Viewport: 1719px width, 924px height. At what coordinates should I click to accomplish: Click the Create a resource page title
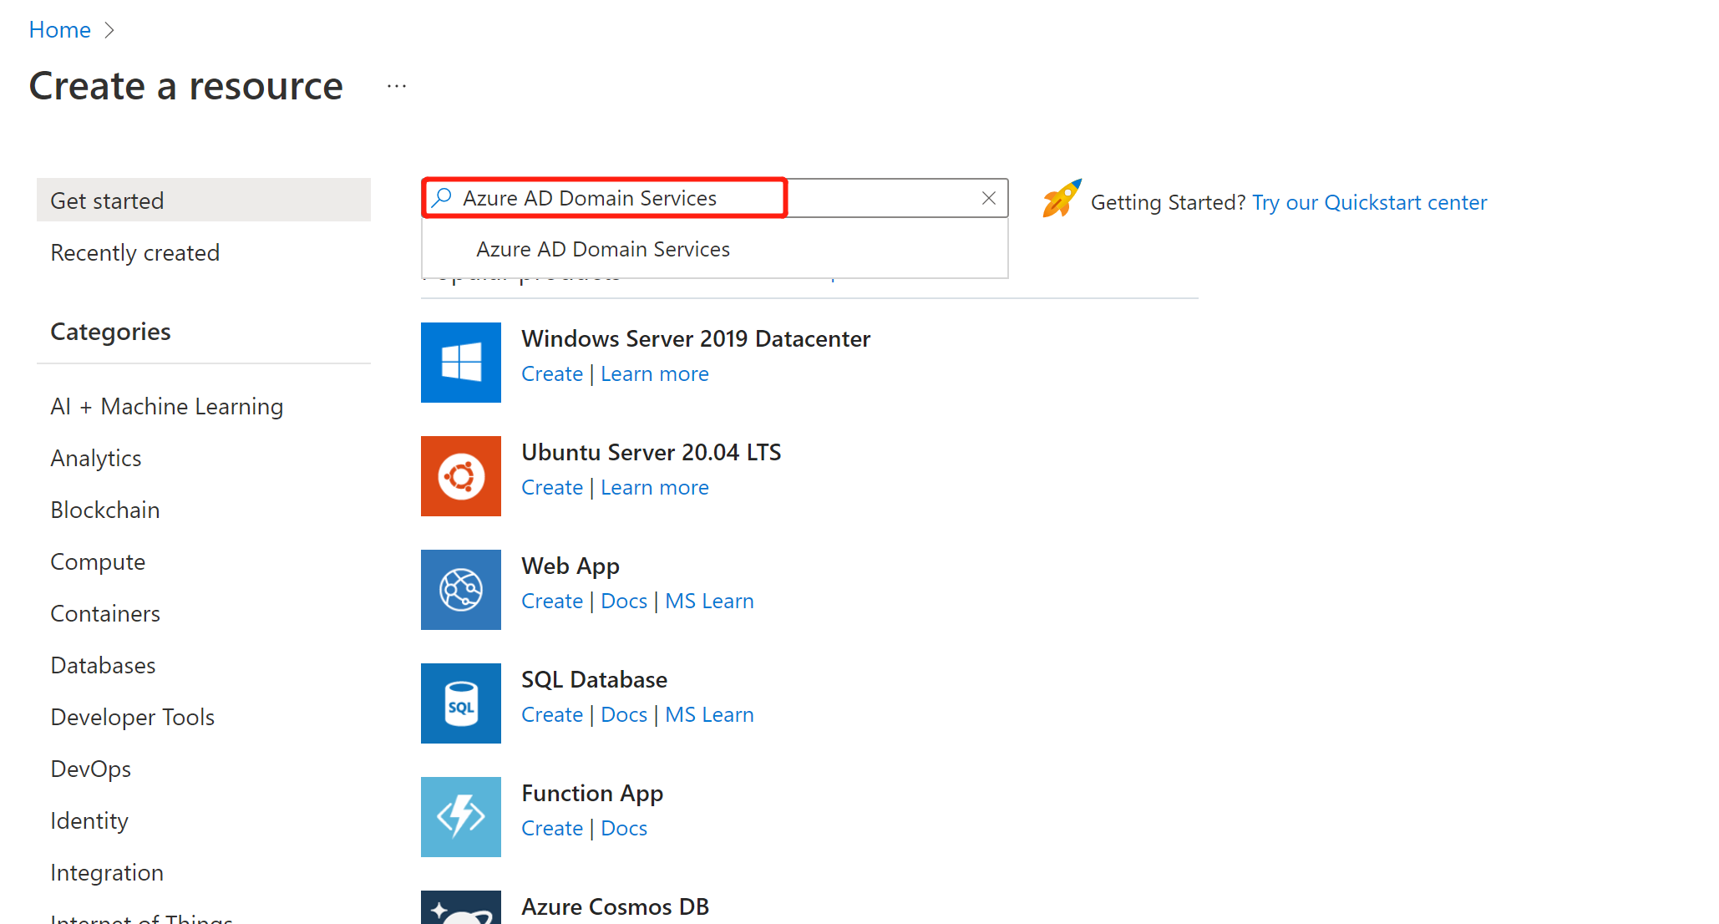tap(186, 86)
